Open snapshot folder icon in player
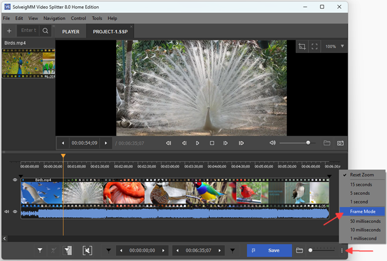387x261 pixels. [x=327, y=143]
